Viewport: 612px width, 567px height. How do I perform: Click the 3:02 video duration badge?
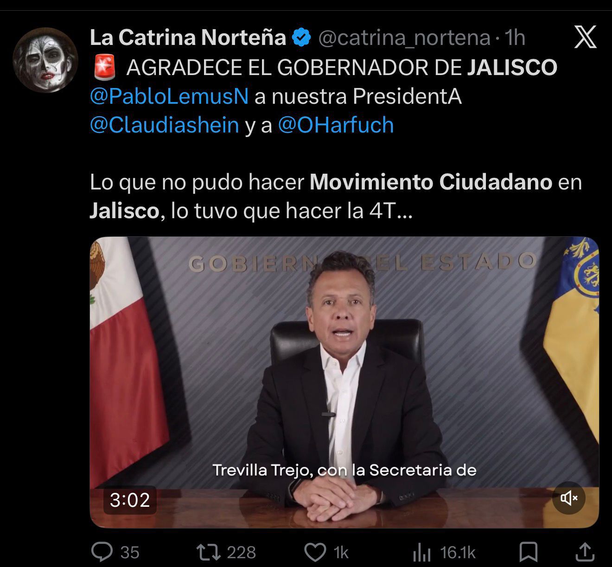tap(130, 500)
